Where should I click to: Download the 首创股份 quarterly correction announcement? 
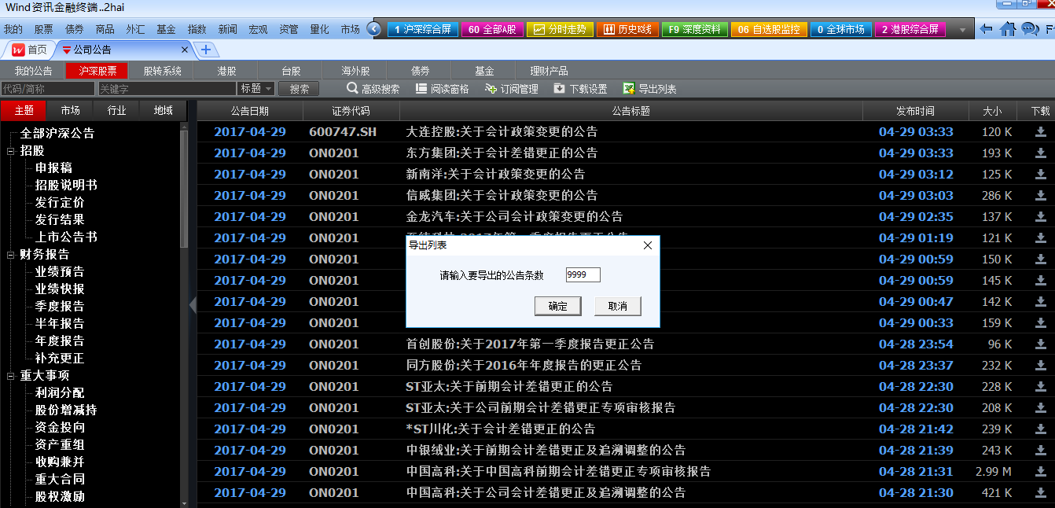[x=1040, y=344]
